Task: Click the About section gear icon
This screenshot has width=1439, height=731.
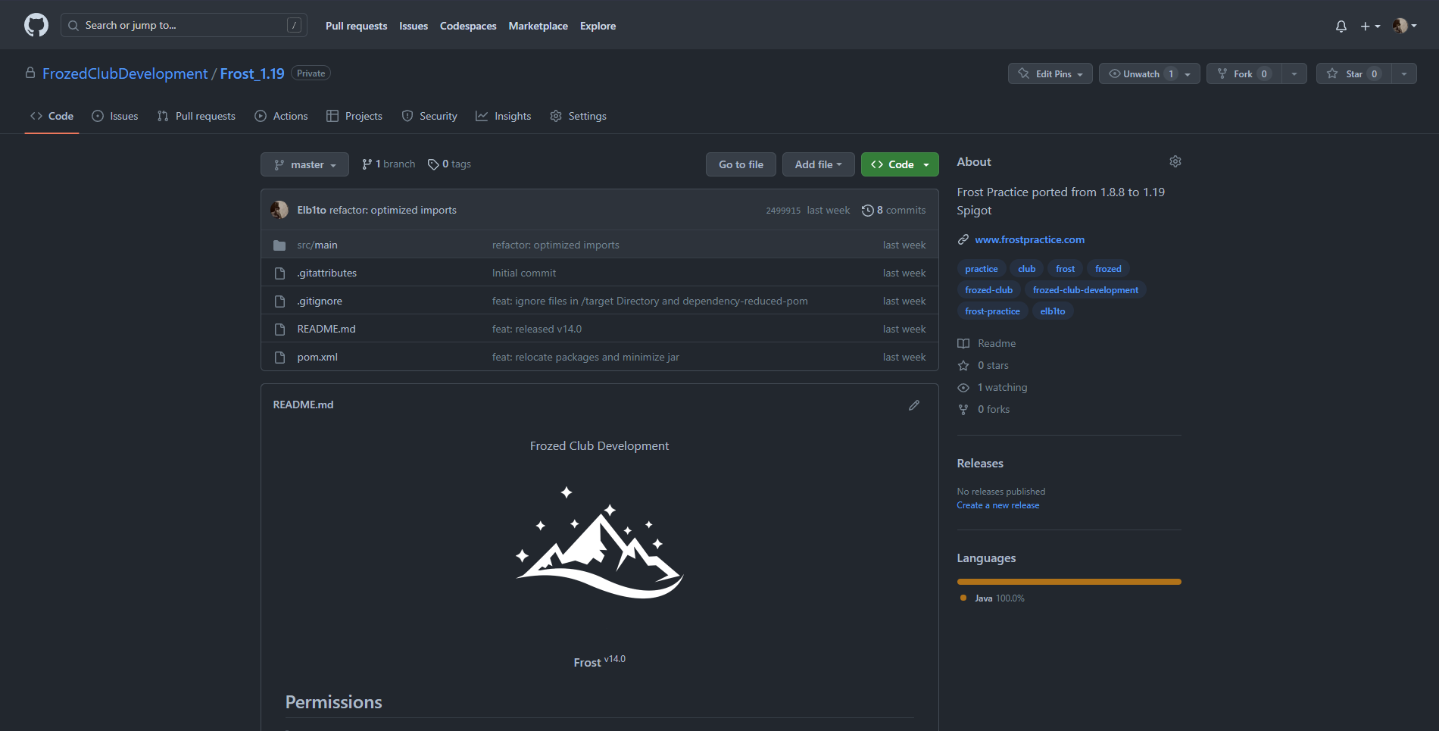Action: (x=1175, y=161)
